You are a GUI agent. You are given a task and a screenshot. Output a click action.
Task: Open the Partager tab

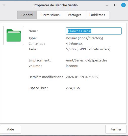pyautogui.click(x=74, y=15)
